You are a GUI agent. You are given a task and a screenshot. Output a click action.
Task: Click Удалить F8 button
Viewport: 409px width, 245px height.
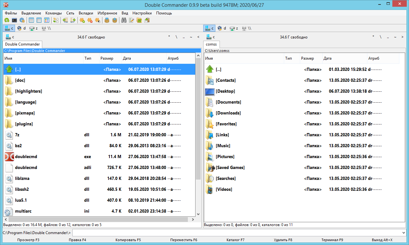click(283, 240)
